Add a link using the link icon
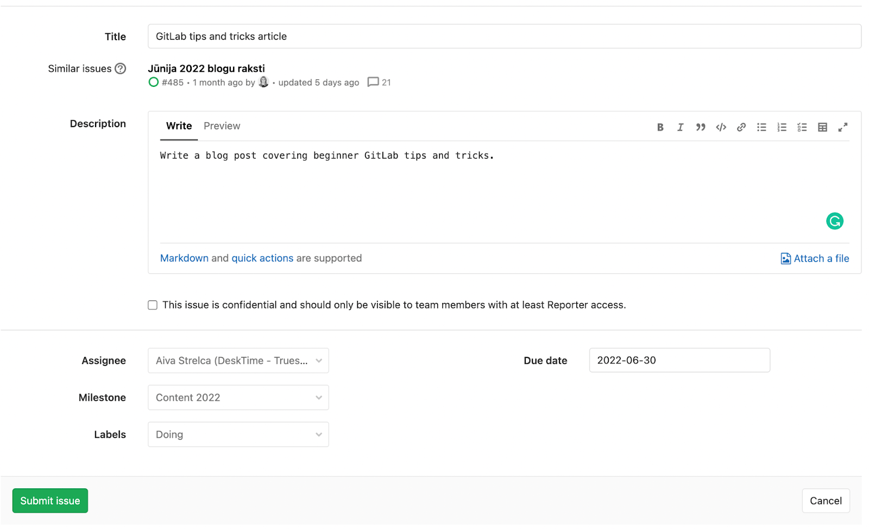 [741, 127]
